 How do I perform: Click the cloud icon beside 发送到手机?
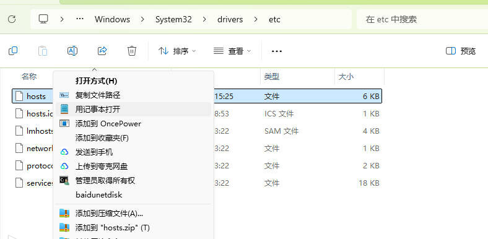[64, 152]
